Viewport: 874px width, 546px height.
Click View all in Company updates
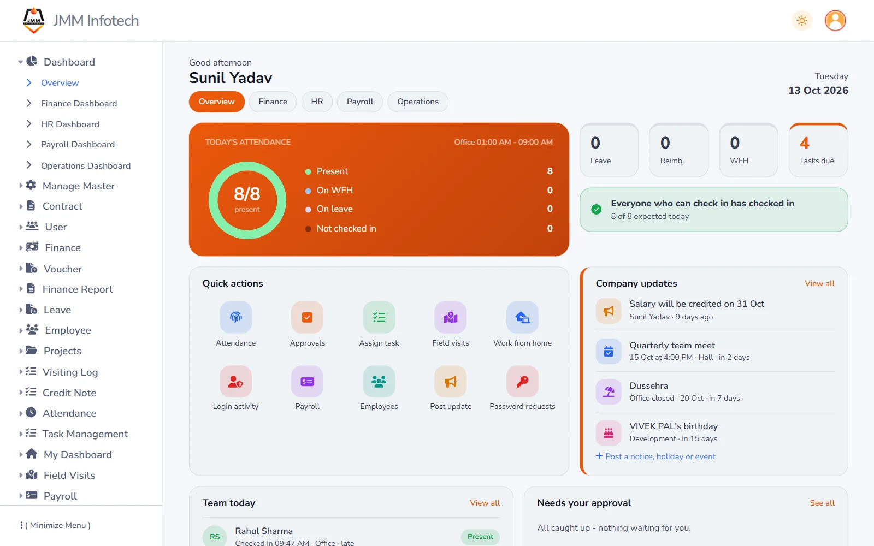pos(819,283)
